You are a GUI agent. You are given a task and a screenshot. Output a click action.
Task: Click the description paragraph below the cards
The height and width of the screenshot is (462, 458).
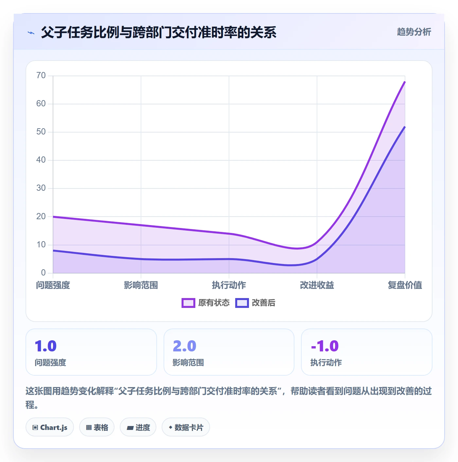click(x=229, y=398)
